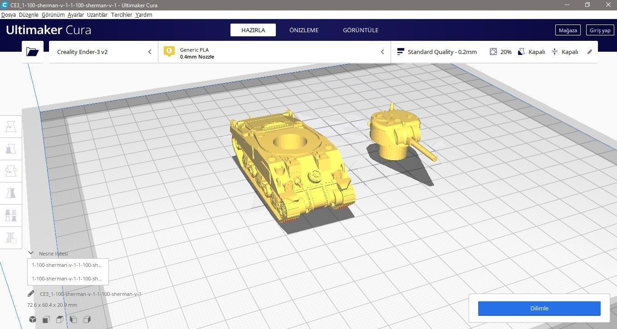617x329 pixels.
Task: Select the Support Blocker tool
Action: [x=11, y=237]
